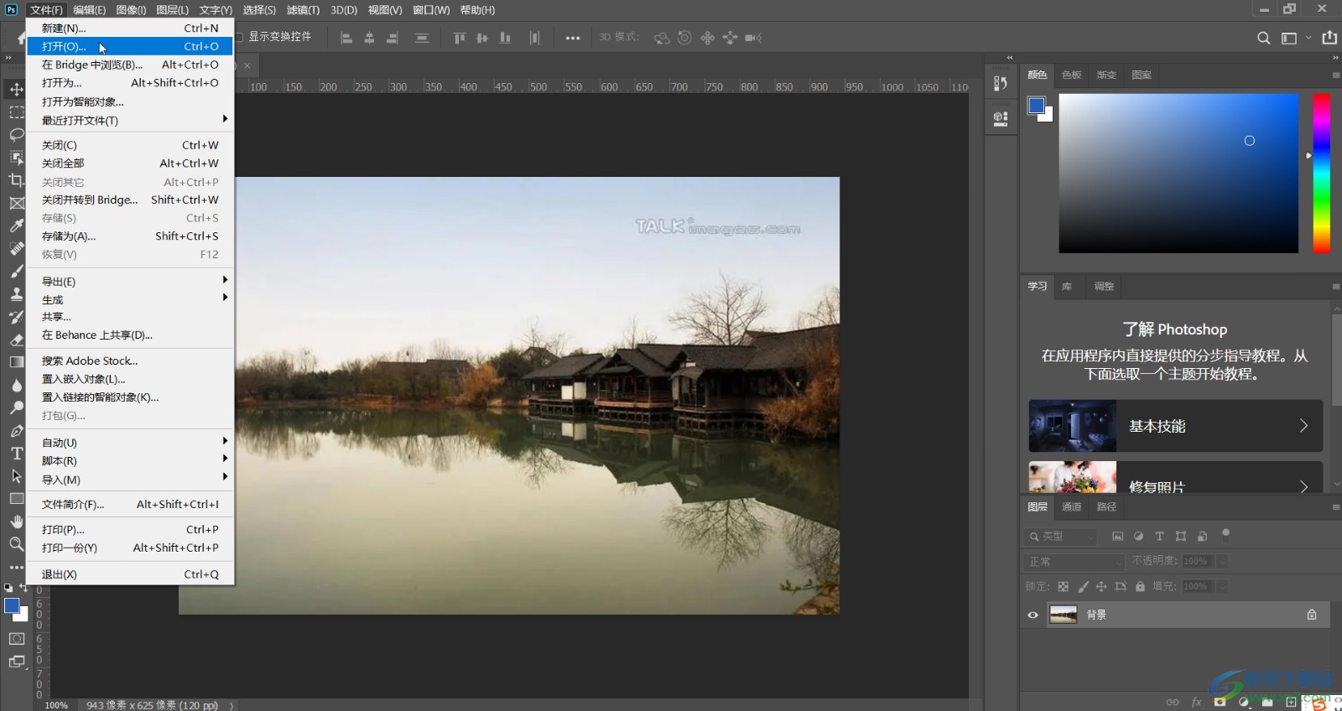This screenshot has height=711, width=1342.
Task: Add a layer mask at the Layers panel bottom
Action: (1222, 702)
